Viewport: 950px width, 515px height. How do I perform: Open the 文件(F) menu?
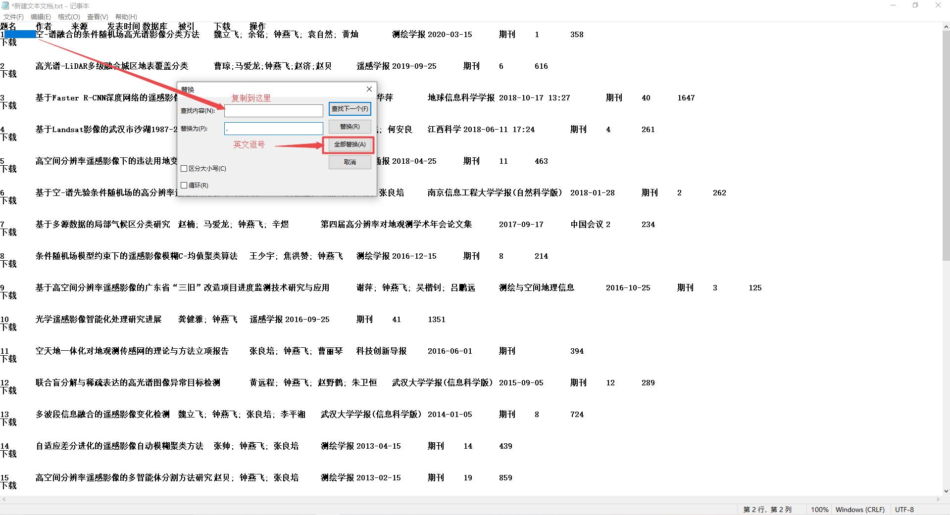(x=13, y=17)
